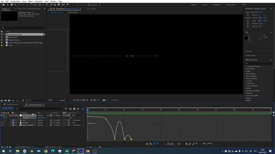Click the Separate Dimensions icon in graph editor
Screen dimensions: 275x154
[x=179, y=144]
